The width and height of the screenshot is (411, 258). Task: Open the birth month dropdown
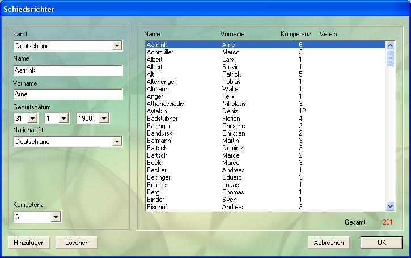coord(64,119)
